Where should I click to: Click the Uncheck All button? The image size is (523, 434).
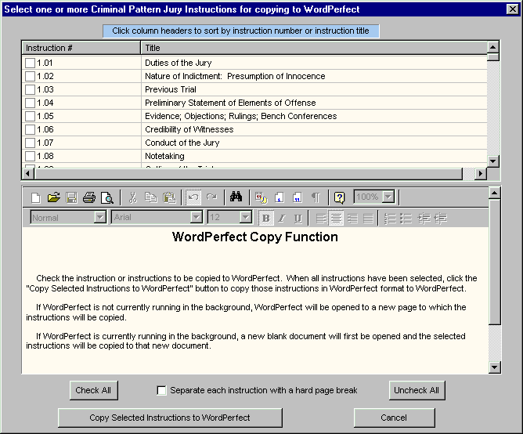coord(417,390)
